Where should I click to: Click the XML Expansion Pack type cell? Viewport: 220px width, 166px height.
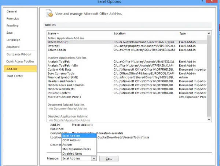[192, 97]
